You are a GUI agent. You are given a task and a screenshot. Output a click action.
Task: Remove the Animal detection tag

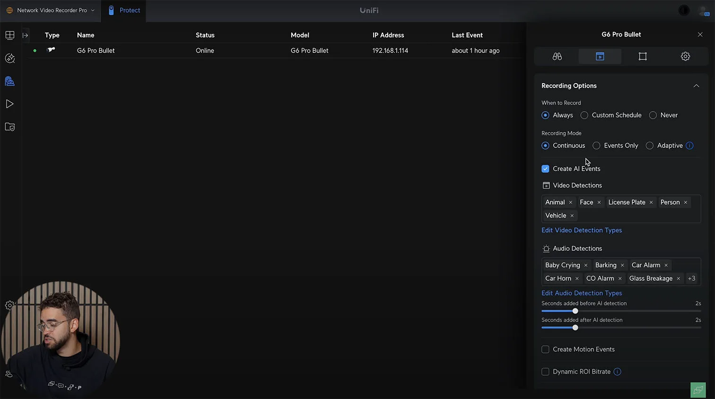(571, 202)
